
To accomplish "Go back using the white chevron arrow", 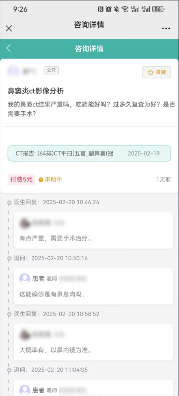I will (x=9, y=48).
